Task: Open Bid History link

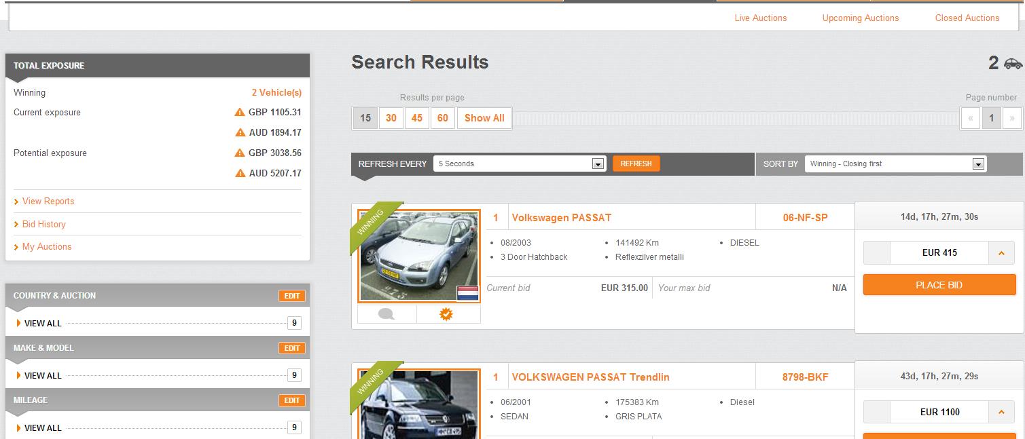Action: point(44,225)
